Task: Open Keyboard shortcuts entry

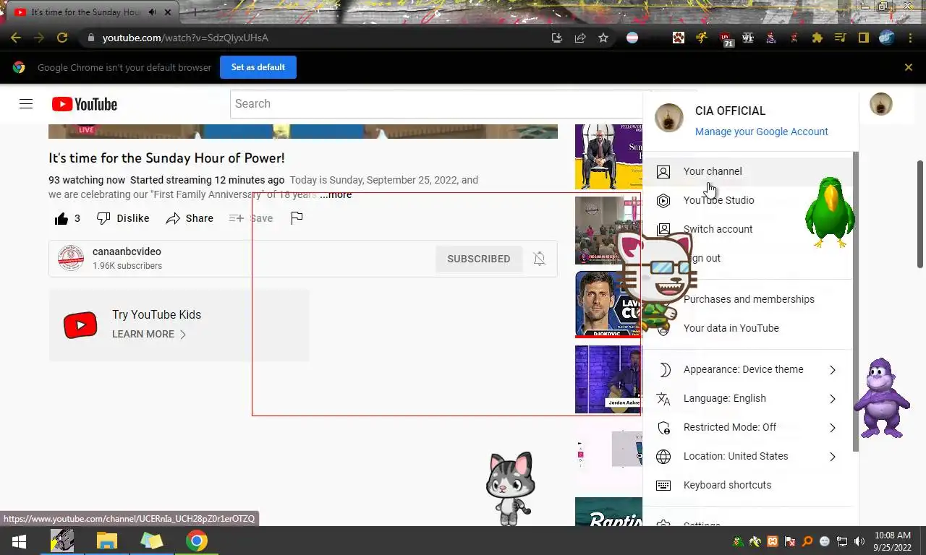Action: coord(748,485)
